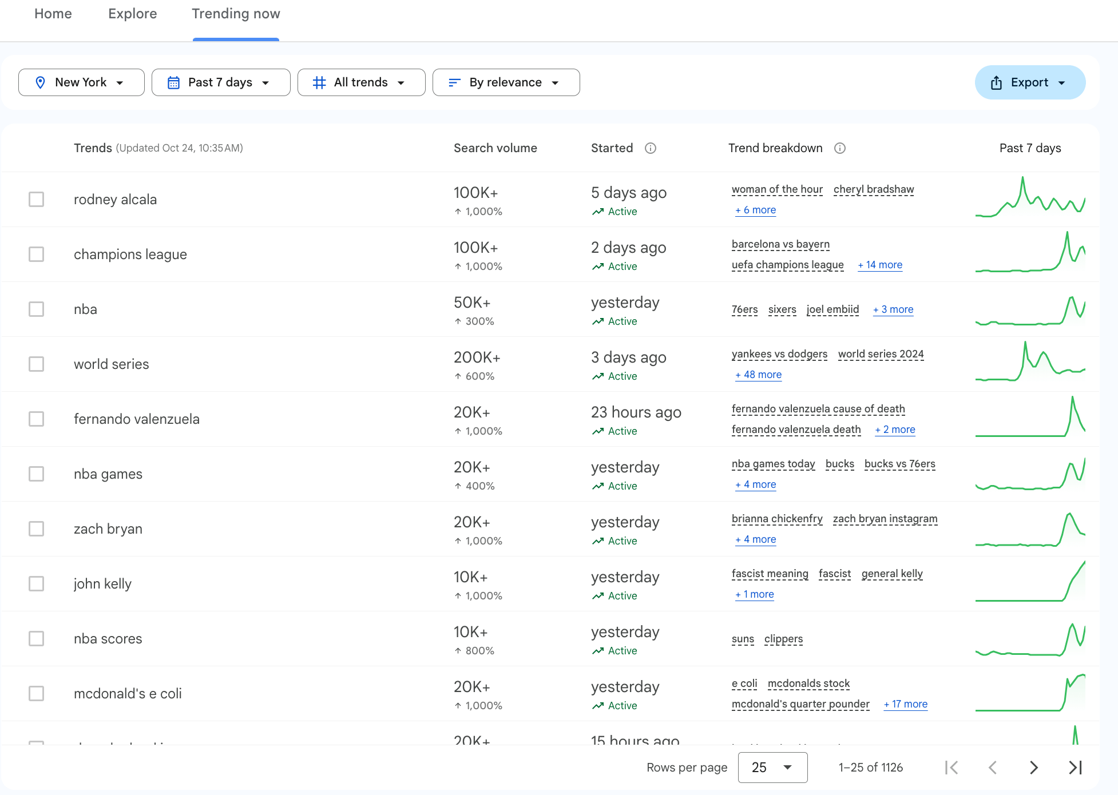Go to the first page of results
Viewport: 1118px width, 795px height.
point(952,768)
